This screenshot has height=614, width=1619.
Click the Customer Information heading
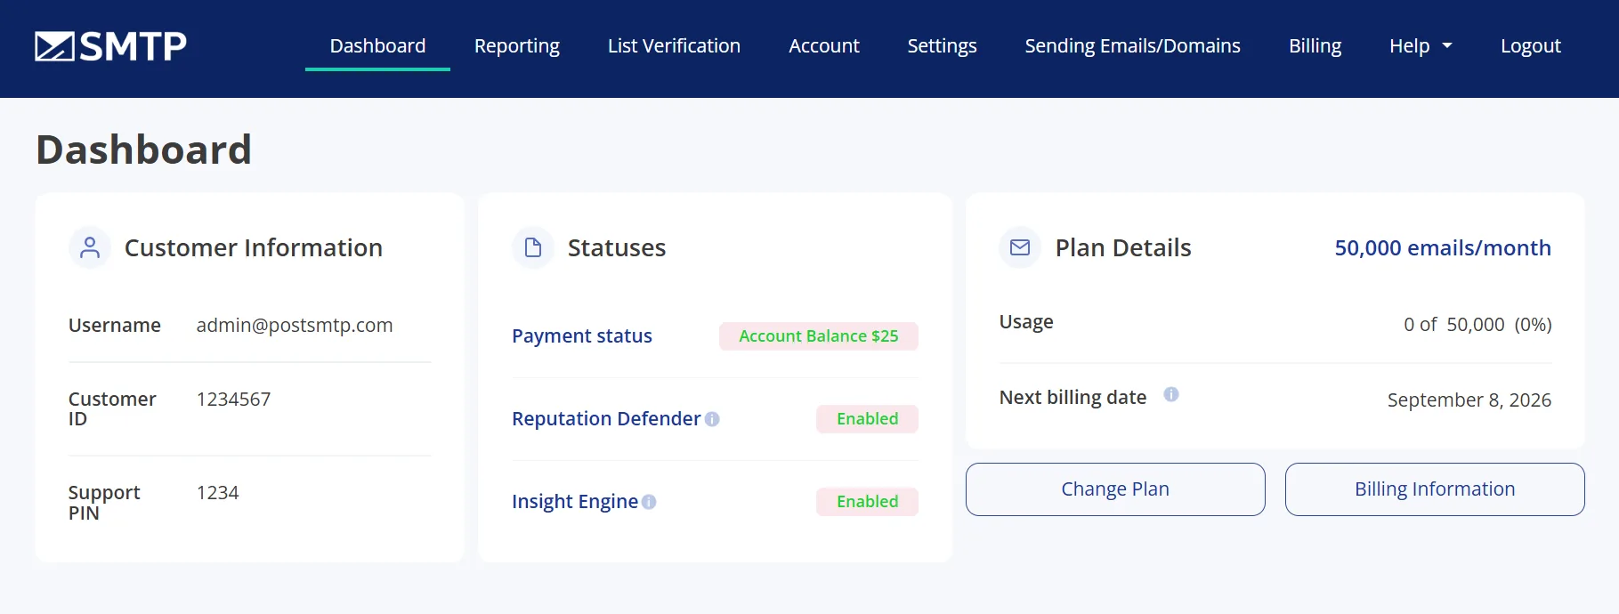point(254,248)
